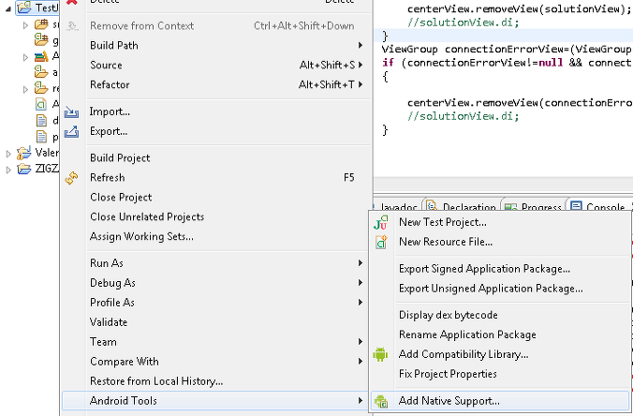
Task: Click 'centerView.removeView(solutionView);' code line
Action: pos(519,8)
